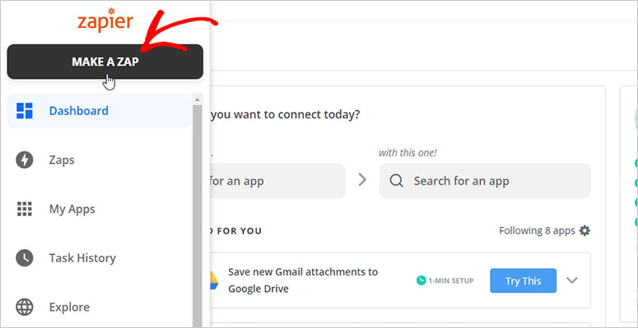The height and width of the screenshot is (328, 638).
Task: Click the MAKE A ZAP button
Action: [x=105, y=62]
